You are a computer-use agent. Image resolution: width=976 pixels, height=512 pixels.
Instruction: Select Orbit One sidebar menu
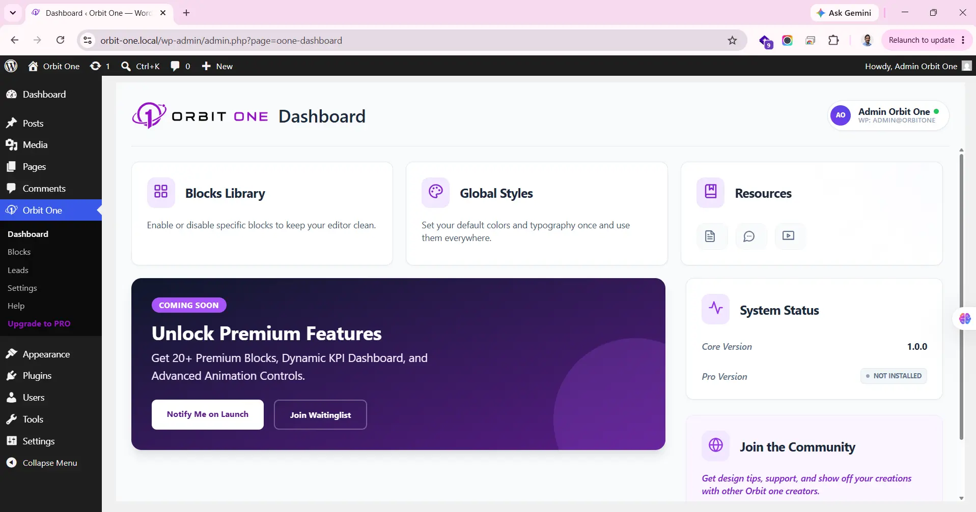pos(51,210)
